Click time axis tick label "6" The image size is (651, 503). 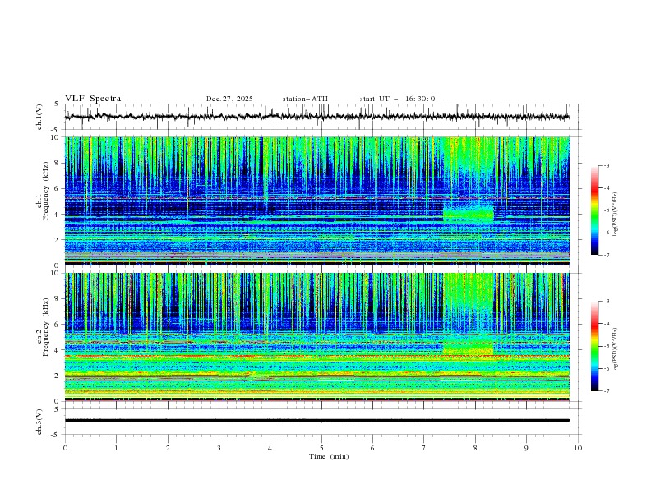pyautogui.click(x=372, y=448)
